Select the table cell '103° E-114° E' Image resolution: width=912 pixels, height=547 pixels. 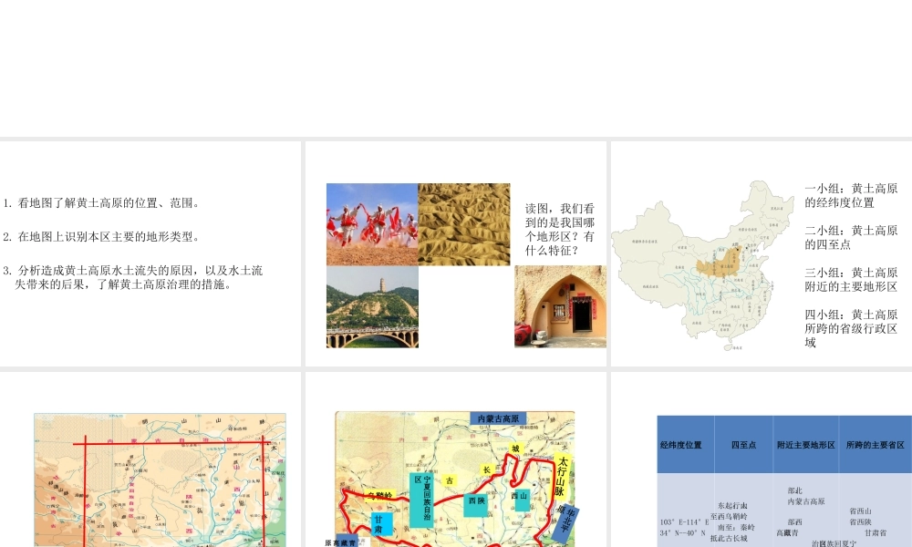tap(685, 522)
